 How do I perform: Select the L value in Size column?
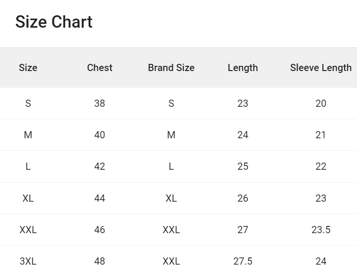click(x=28, y=166)
